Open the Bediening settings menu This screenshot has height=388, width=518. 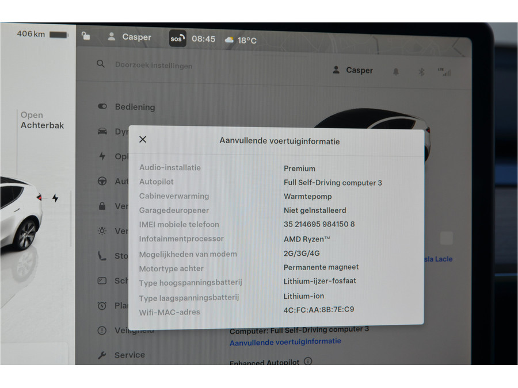134,107
